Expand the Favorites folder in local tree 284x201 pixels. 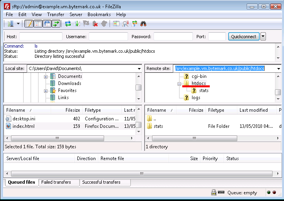[x=46, y=91]
